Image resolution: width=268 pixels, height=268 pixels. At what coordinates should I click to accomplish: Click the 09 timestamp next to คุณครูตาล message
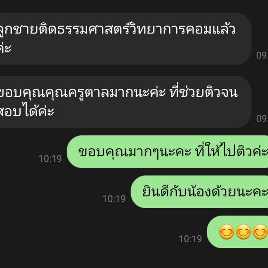[262, 119]
